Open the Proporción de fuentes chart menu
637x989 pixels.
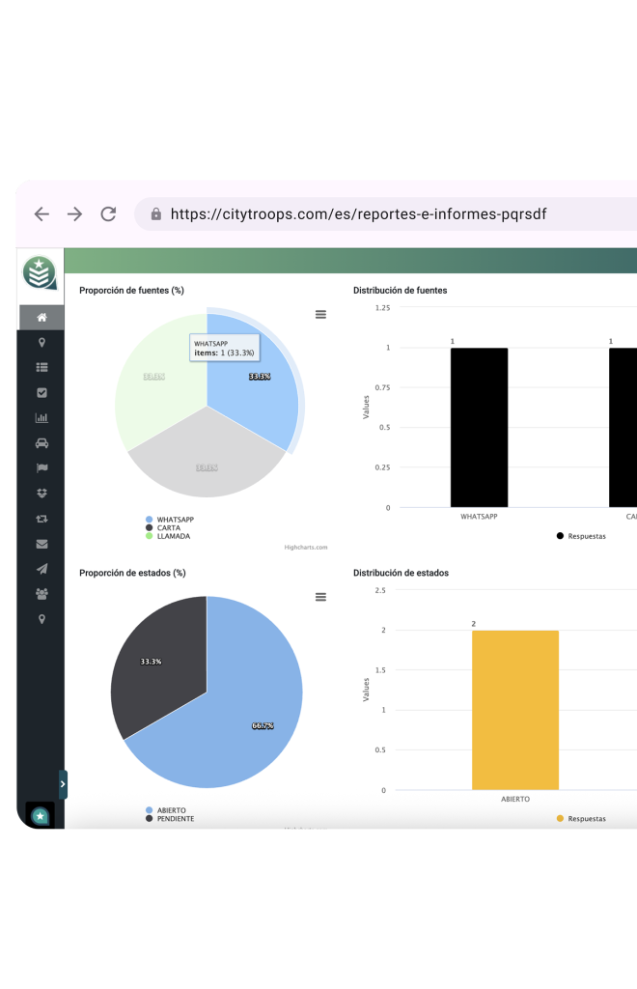320,315
